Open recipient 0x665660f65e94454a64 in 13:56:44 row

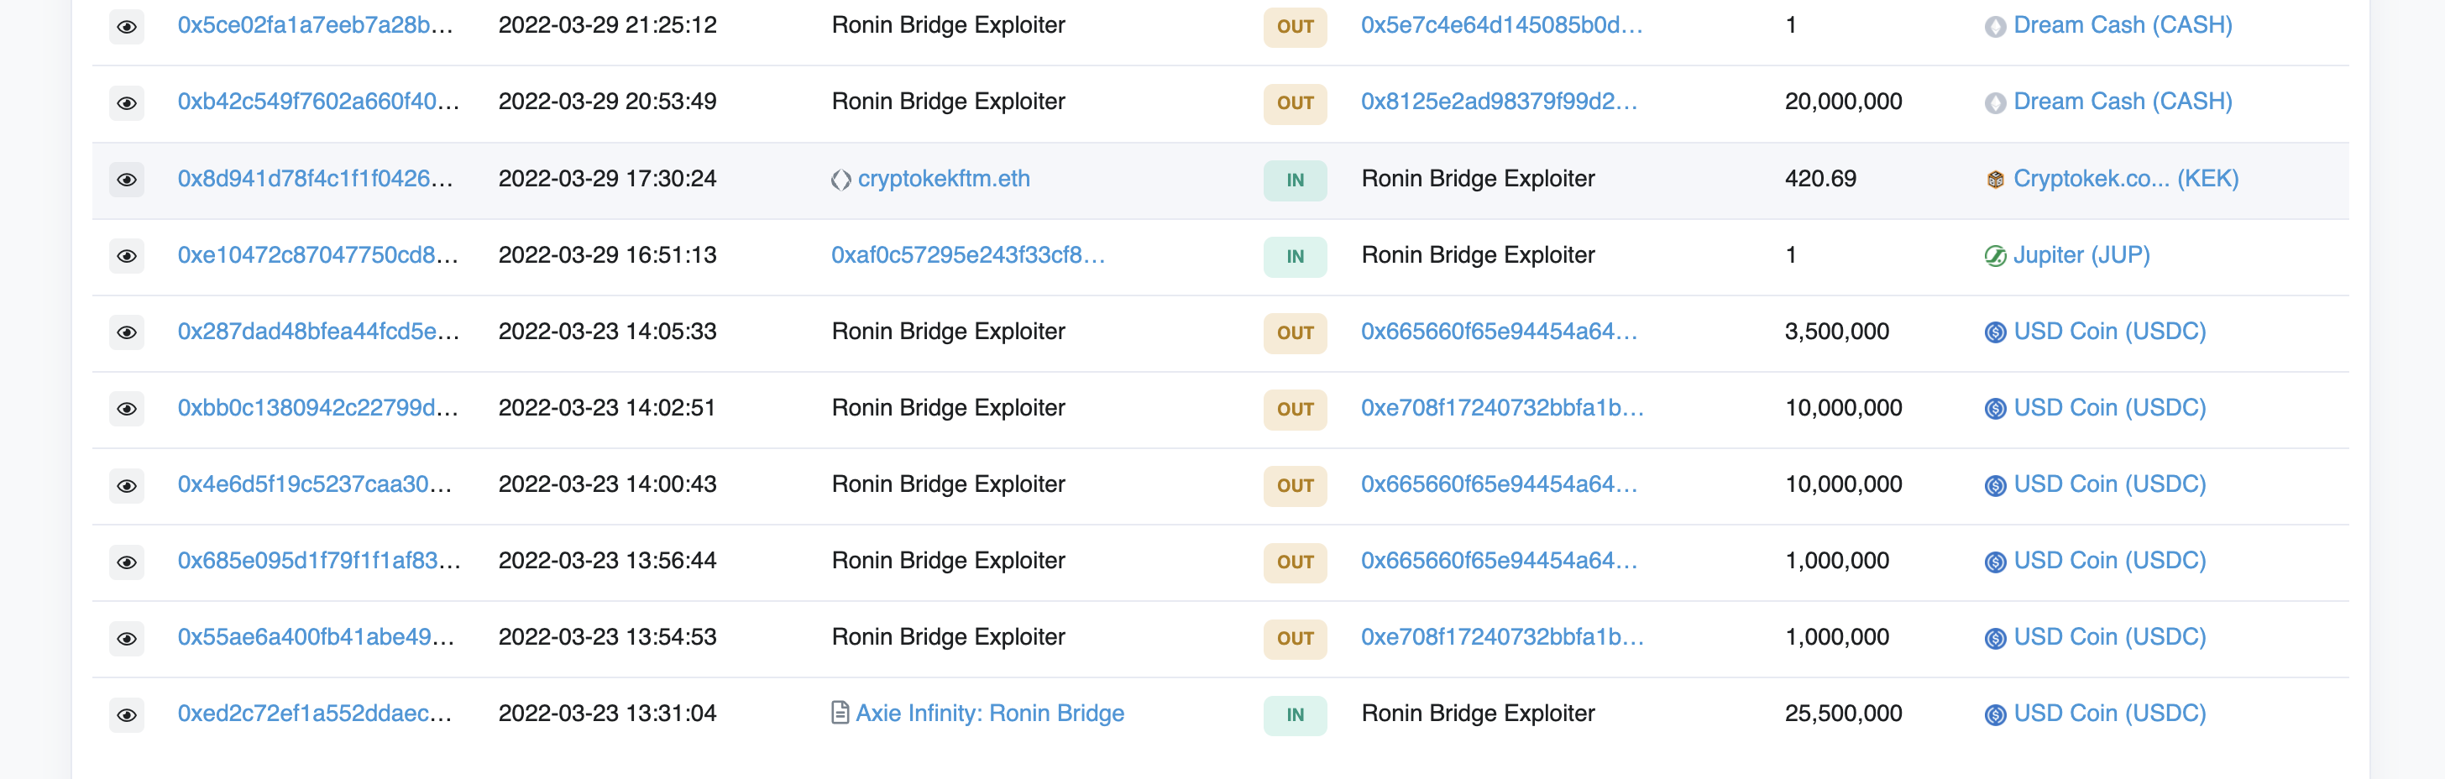[1500, 561]
